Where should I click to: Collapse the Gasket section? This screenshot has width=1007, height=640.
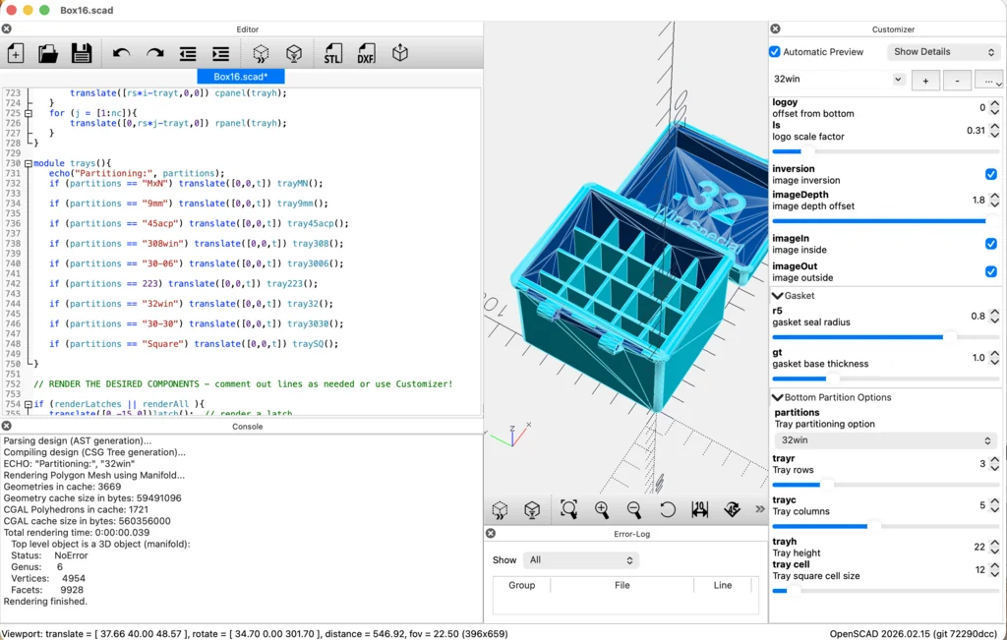point(779,295)
